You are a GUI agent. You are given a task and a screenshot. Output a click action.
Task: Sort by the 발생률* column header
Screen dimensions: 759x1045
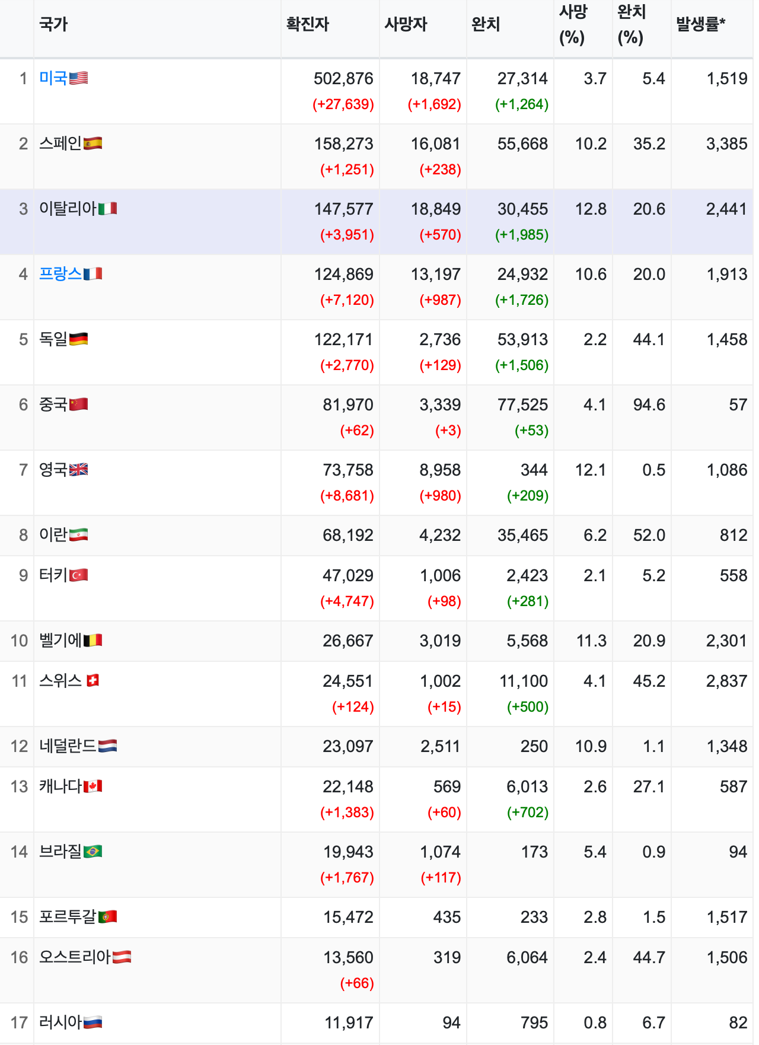tap(700, 24)
